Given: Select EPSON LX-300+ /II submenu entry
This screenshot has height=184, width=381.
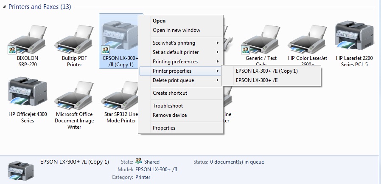Looking at the screenshot, I should (271, 80).
